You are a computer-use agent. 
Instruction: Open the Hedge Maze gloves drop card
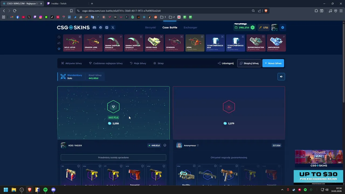(x=154, y=43)
